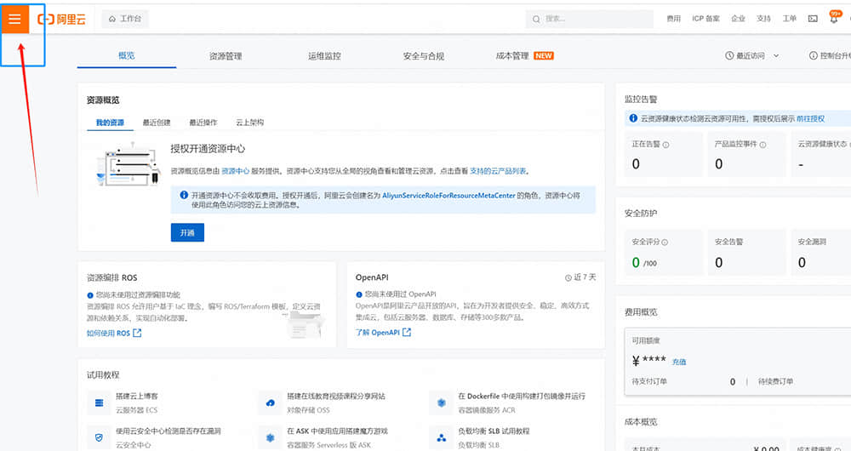This screenshot has height=451, width=851.
Task: Open the 支持的云产品列表 link
Action: pyautogui.click(x=498, y=171)
